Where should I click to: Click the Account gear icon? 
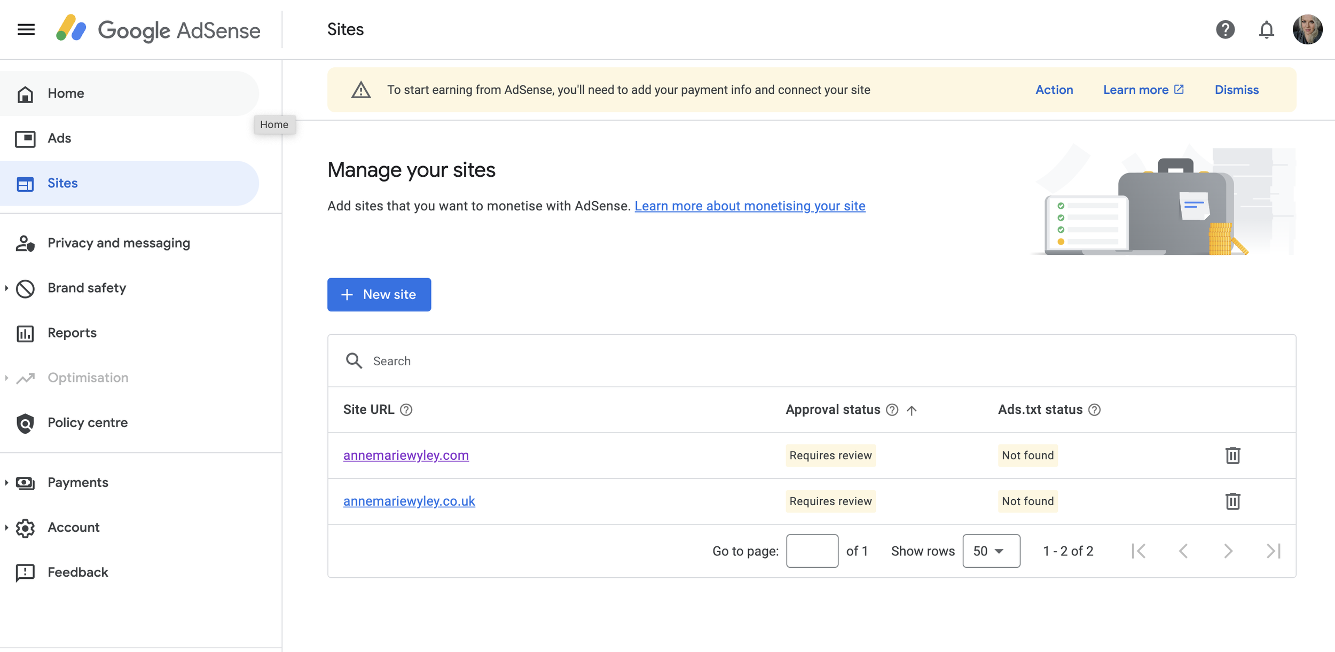pyautogui.click(x=25, y=528)
